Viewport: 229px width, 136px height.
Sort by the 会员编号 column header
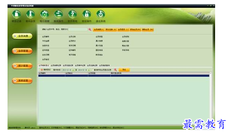(x=52, y=73)
